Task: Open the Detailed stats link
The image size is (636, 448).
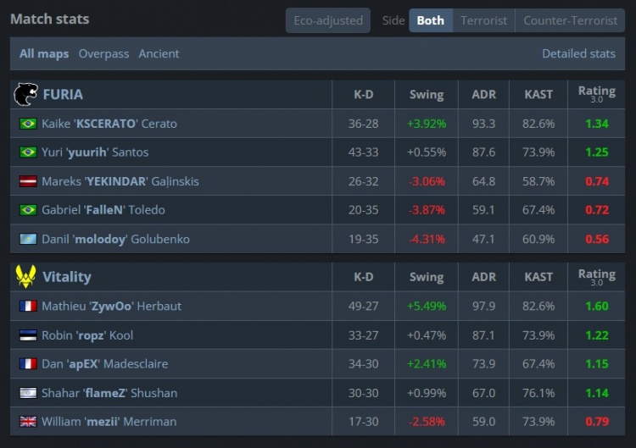Action: [x=578, y=53]
